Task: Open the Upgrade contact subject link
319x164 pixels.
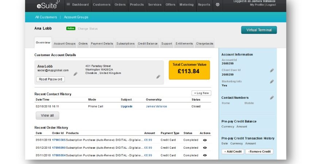Action: tap(127, 106)
